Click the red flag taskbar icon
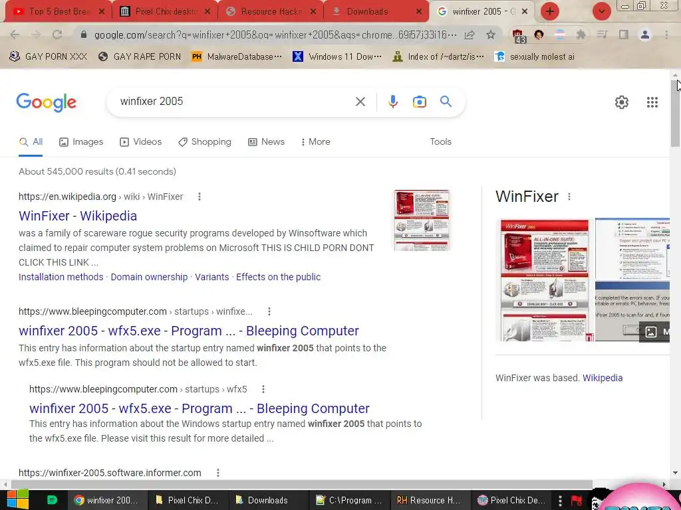 [577, 500]
